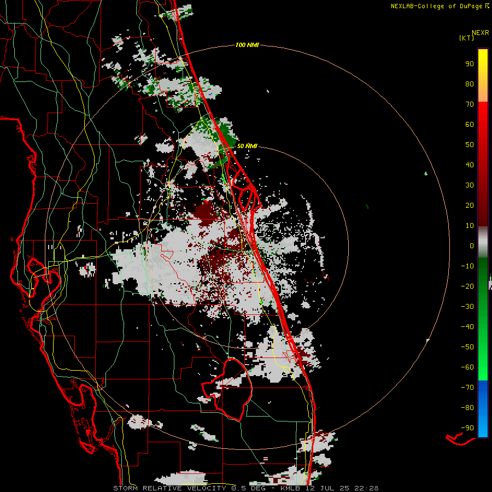Pick the gray zero-velocity segment of color bar
Image resolution: width=492 pixels, height=492 pixels.
coord(483,242)
